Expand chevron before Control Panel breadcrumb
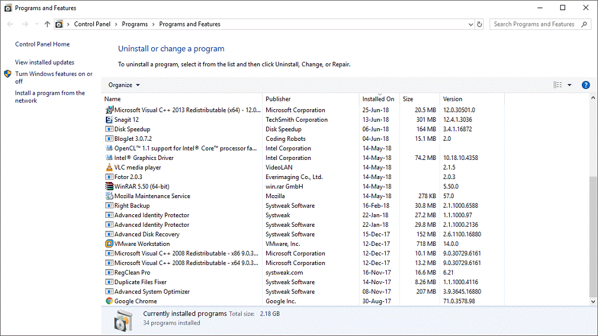The height and width of the screenshot is (336, 598). click(x=68, y=24)
